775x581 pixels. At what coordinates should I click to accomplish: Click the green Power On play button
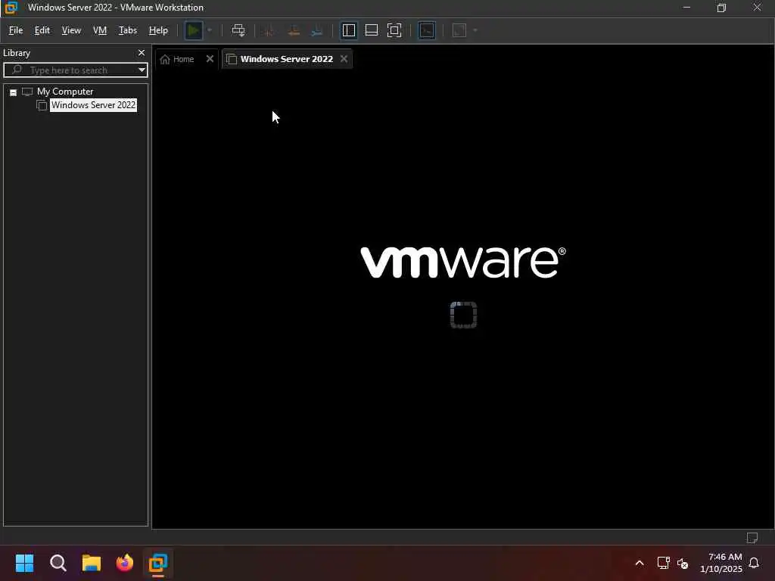point(193,30)
